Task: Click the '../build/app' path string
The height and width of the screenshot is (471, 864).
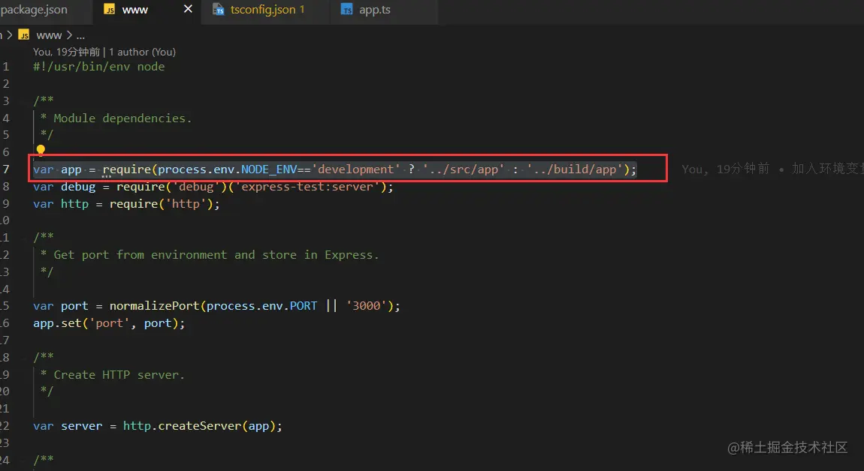Action: (x=574, y=169)
